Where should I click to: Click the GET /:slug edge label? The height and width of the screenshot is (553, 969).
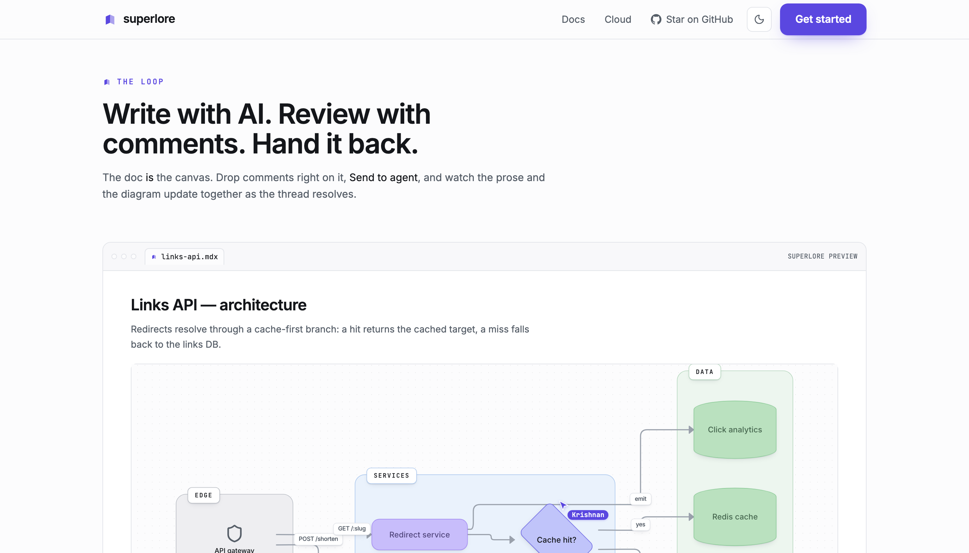[x=352, y=528]
